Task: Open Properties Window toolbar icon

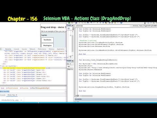Action: (x=112, y=23)
